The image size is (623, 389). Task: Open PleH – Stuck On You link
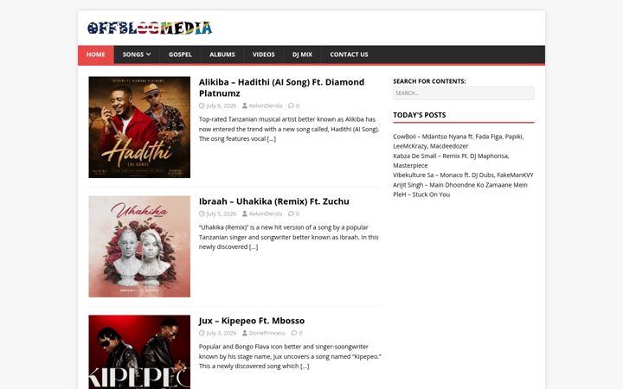(421, 194)
